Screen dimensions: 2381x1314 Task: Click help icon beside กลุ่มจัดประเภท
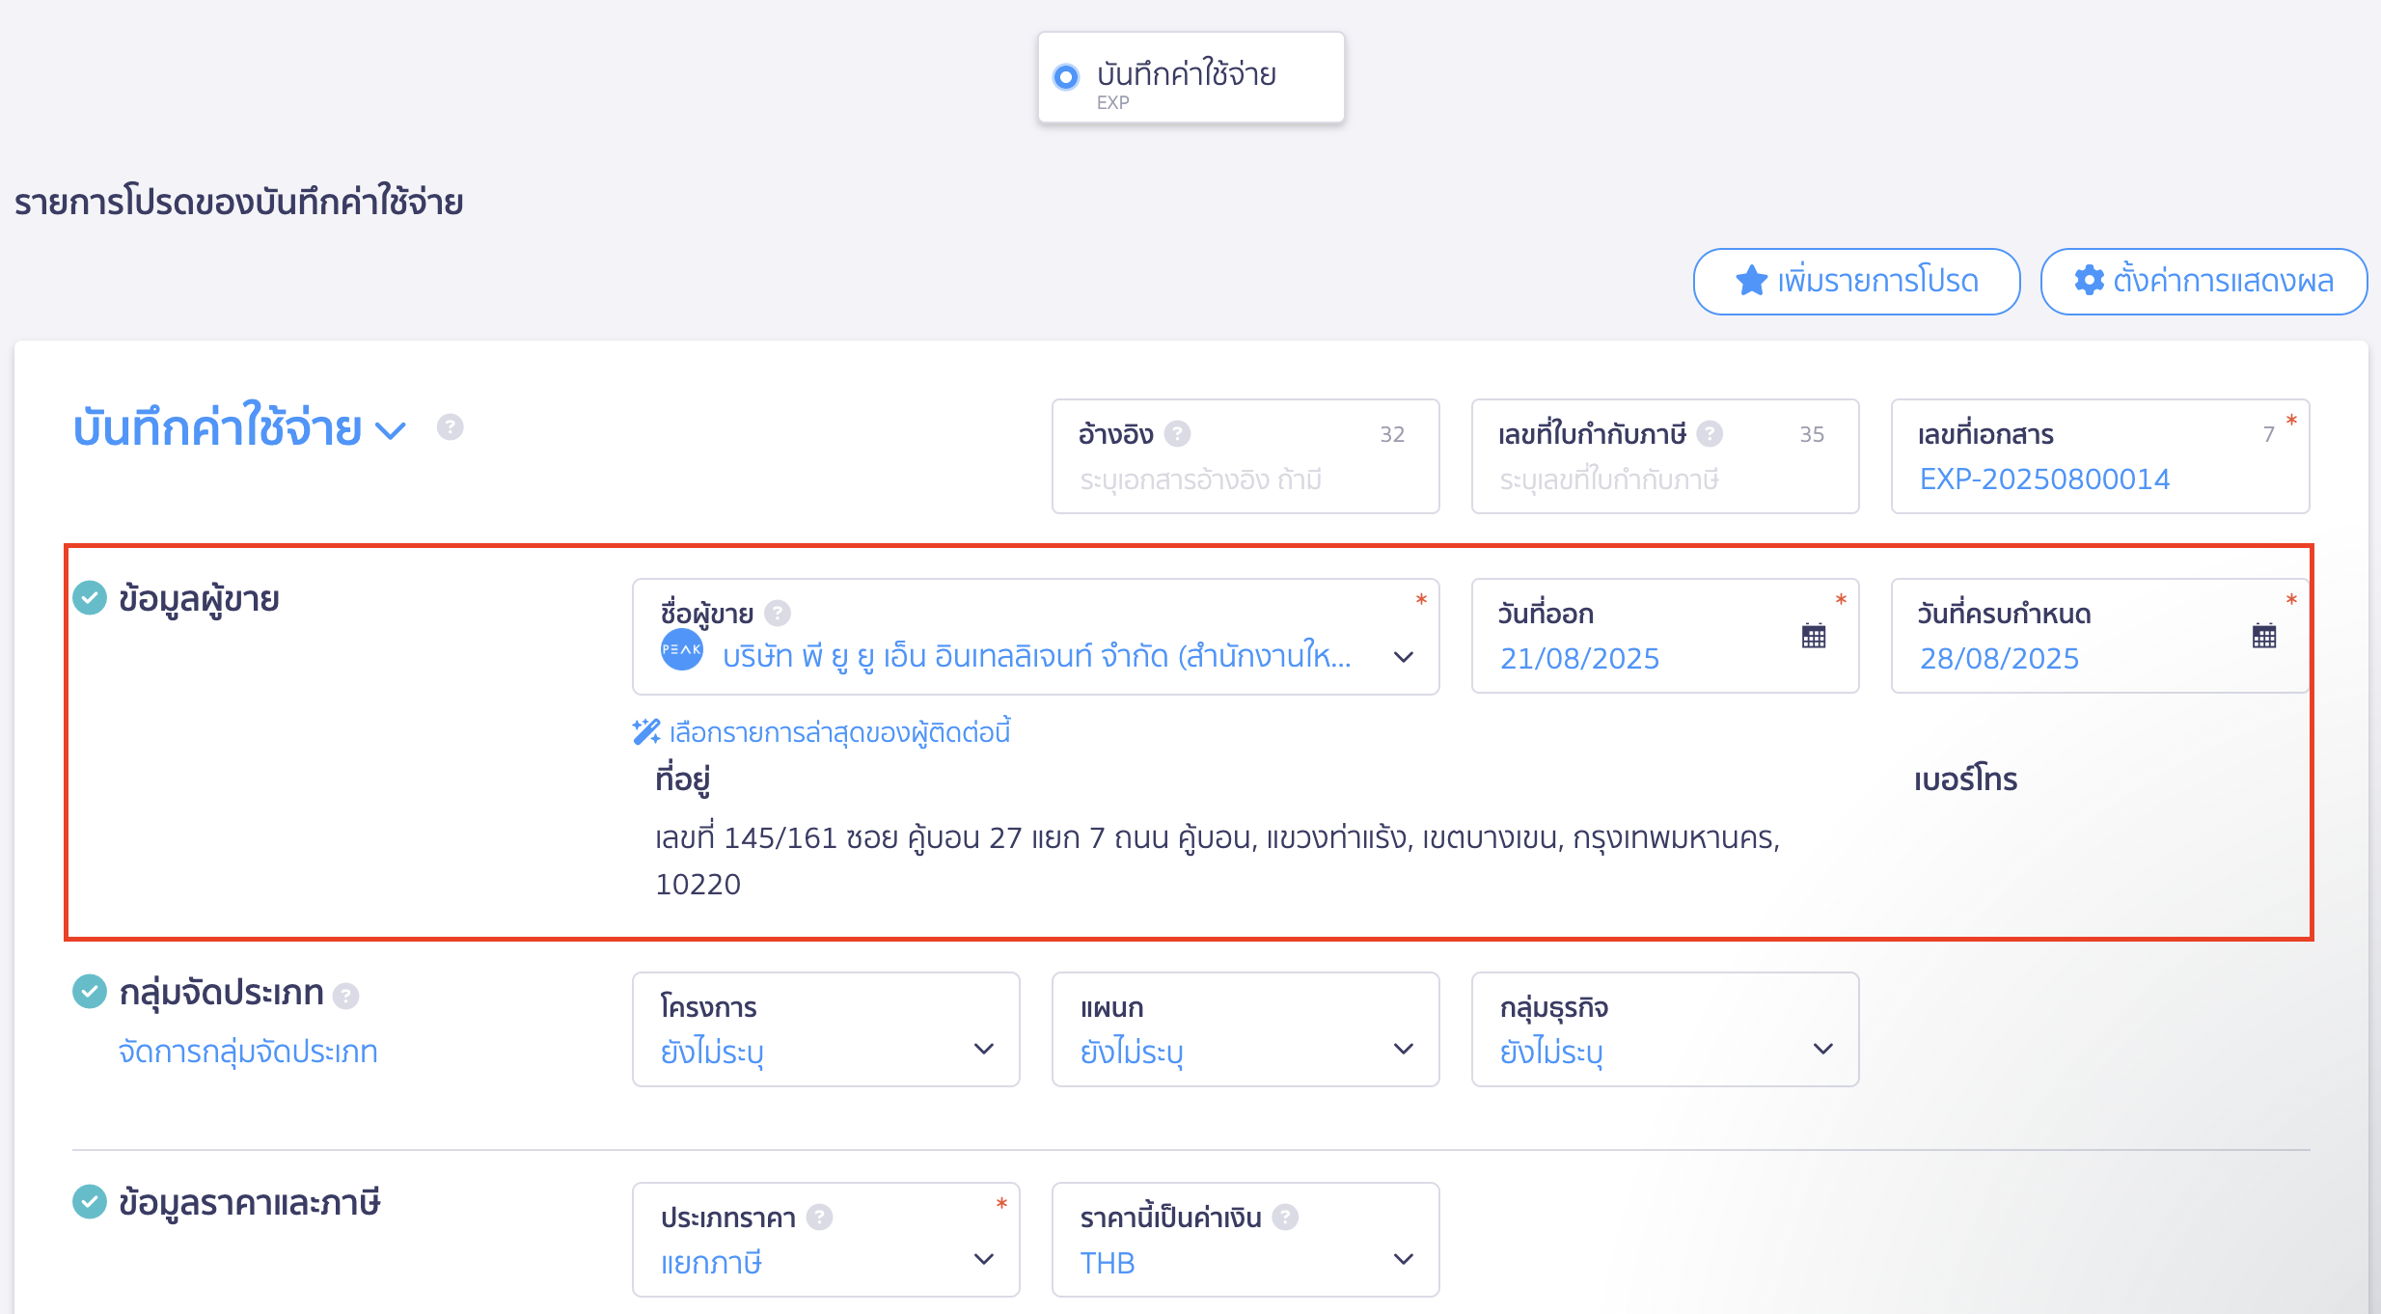(346, 996)
